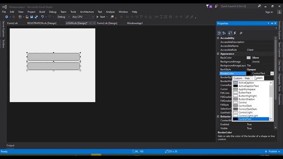Click the Save All toolbar icon
This screenshot has height=159, width=283.
[x=36, y=17]
